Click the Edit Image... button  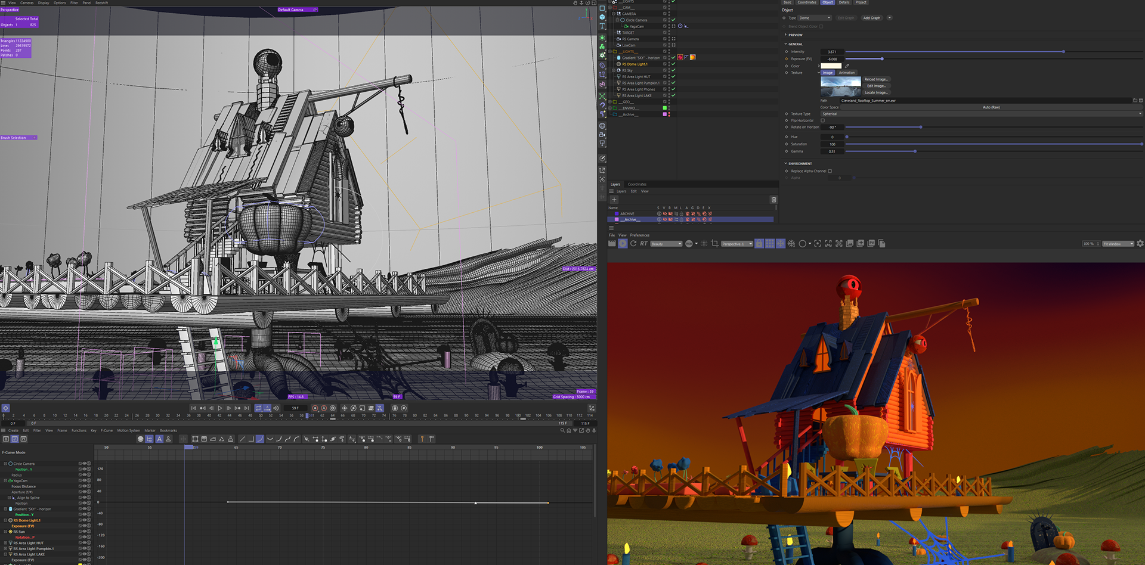(x=876, y=86)
